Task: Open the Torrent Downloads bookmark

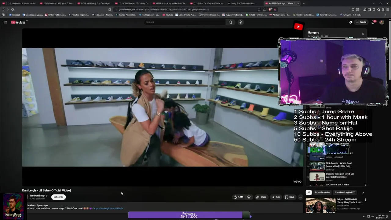Action: point(326,15)
